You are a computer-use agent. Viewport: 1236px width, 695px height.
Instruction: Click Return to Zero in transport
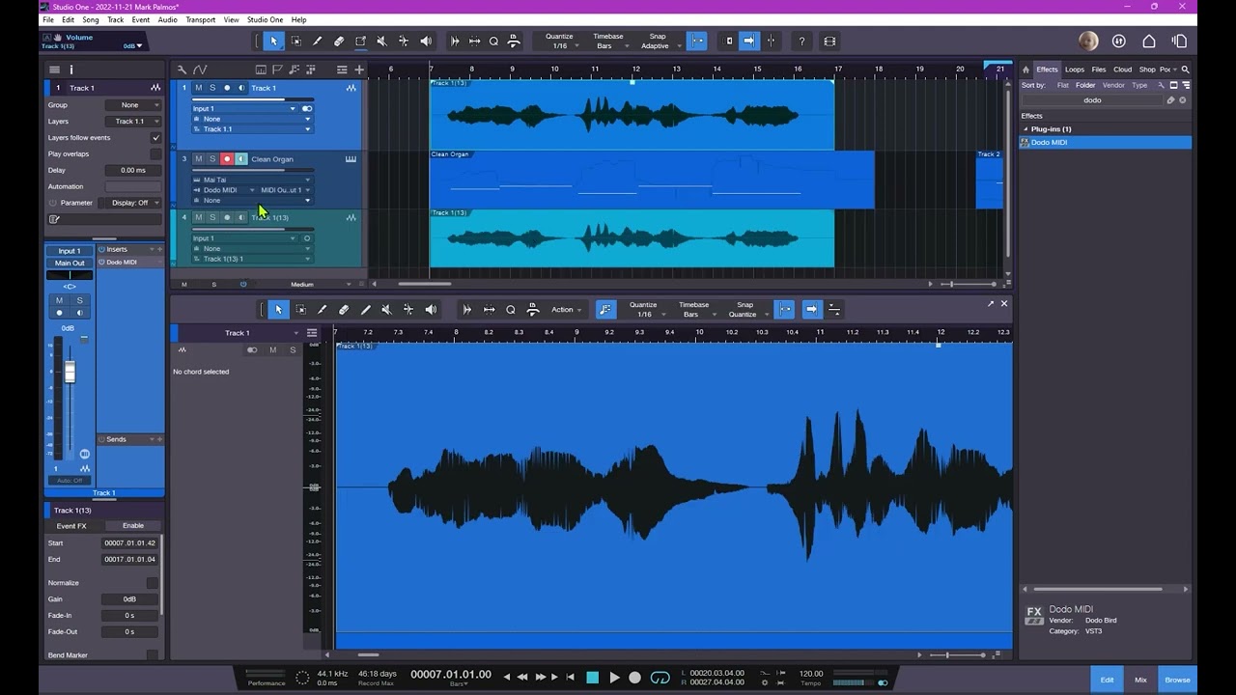pos(571,678)
